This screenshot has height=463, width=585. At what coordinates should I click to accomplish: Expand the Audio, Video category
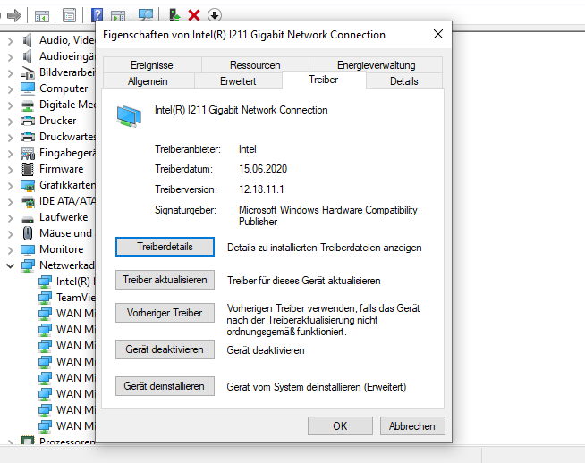coord(11,40)
